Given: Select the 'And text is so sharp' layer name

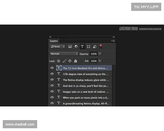Looking at the screenshot, I should 86,86.
